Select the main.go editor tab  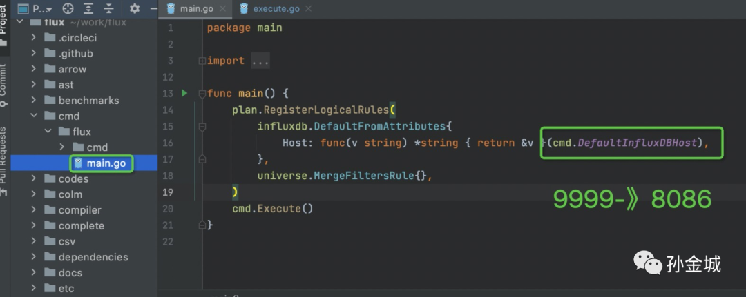195,9
